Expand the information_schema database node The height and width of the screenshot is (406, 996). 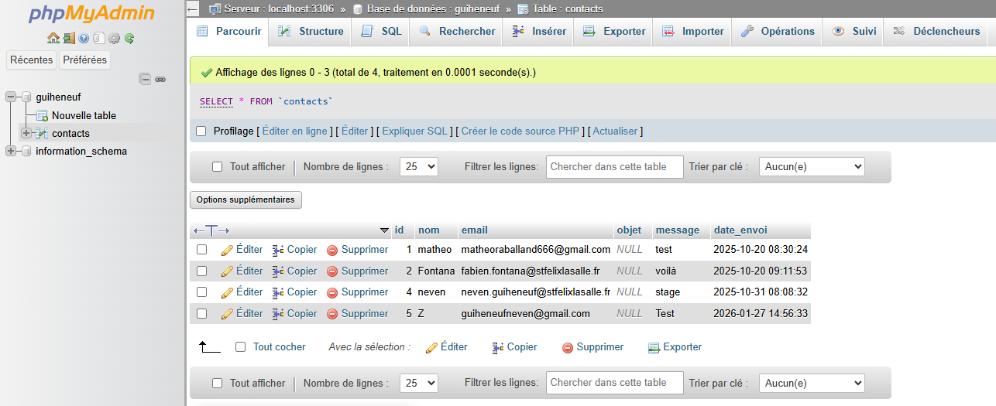[x=11, y=151]
